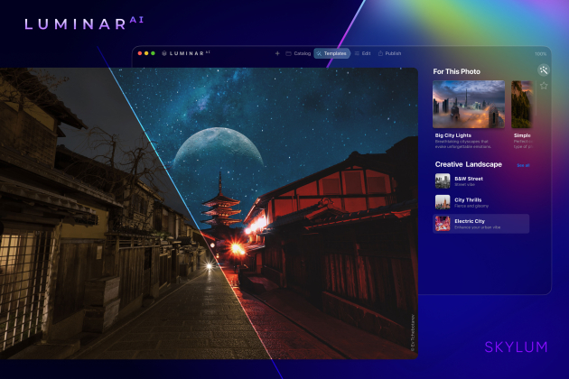Viewport: 569px width, 379px height.
Task: Click the main photo preview
Action: [x=209, y=213]
